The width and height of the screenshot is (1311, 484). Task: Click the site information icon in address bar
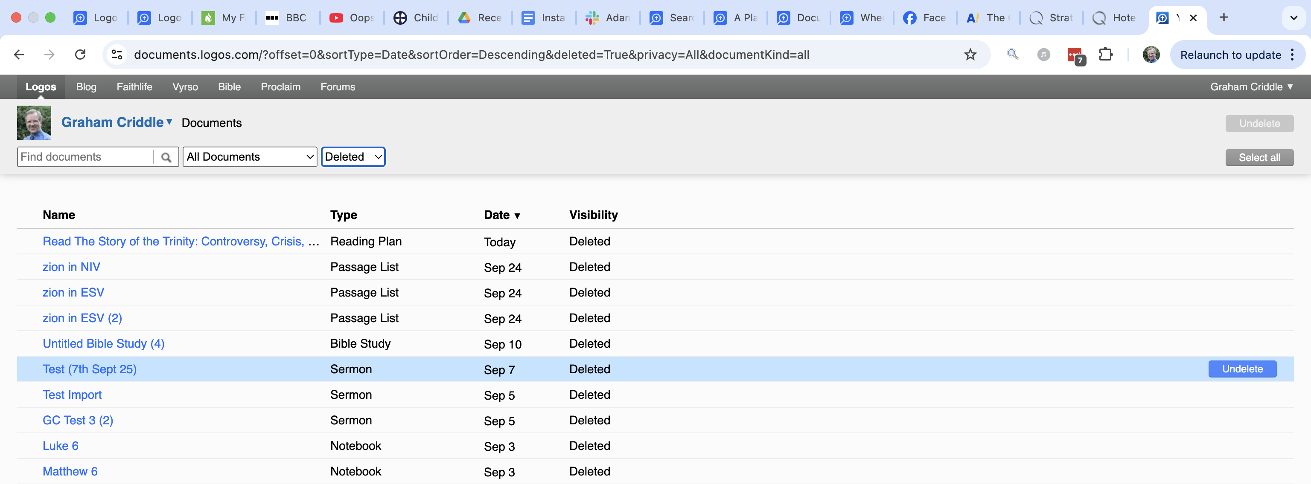(x=117, y=55)
